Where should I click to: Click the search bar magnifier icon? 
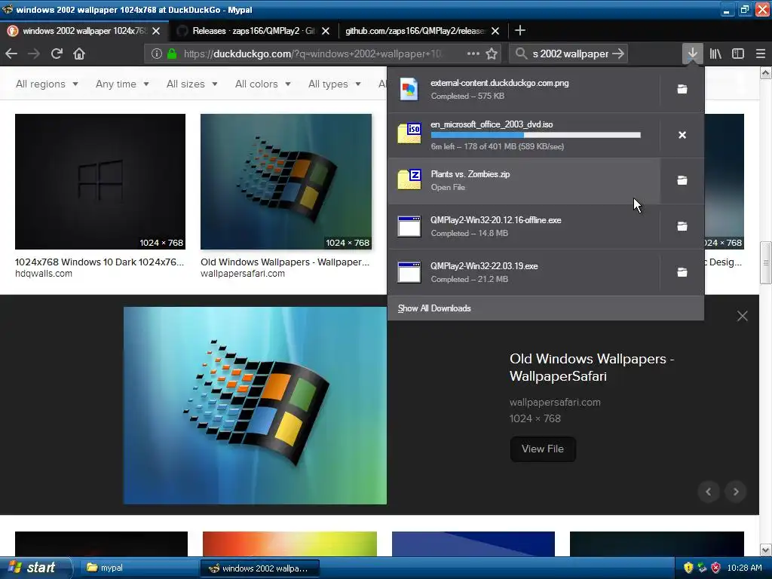point(521,54)
